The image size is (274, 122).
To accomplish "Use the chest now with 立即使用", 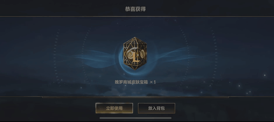I will coord(114,108).
